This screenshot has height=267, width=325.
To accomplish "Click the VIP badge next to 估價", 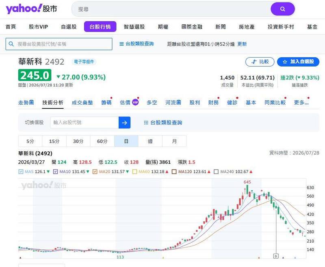I will (135, 102).
